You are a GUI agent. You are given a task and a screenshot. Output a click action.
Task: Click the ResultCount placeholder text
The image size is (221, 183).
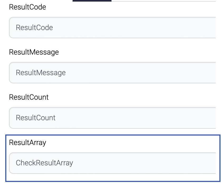point(36,118)
